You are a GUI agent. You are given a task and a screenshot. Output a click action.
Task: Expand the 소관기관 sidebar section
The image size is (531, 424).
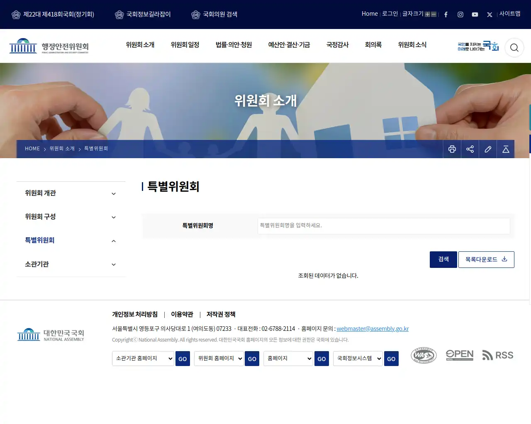pos(71,264)
